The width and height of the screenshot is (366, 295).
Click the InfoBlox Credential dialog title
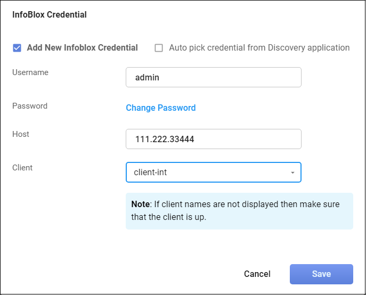point(50,15)
